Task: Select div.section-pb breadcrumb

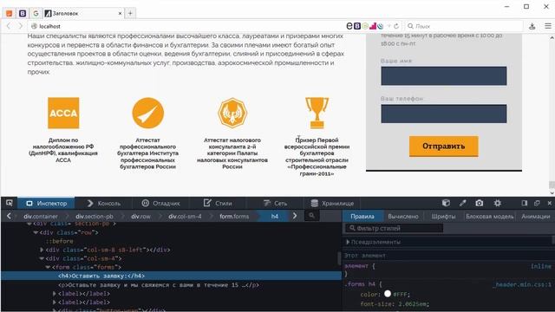Action: pyautogui.click(x=95, y=216)
